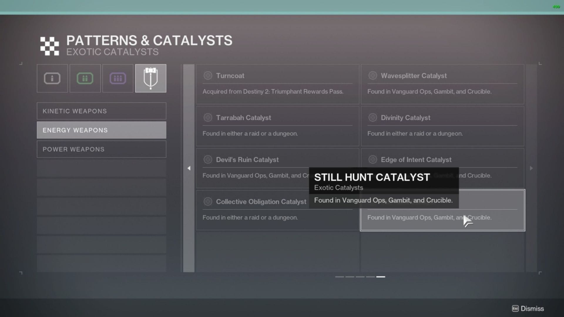Screen dimensions: 564x317
Task: Jump to fourth page indicator dash
Action: click(370, 277)
